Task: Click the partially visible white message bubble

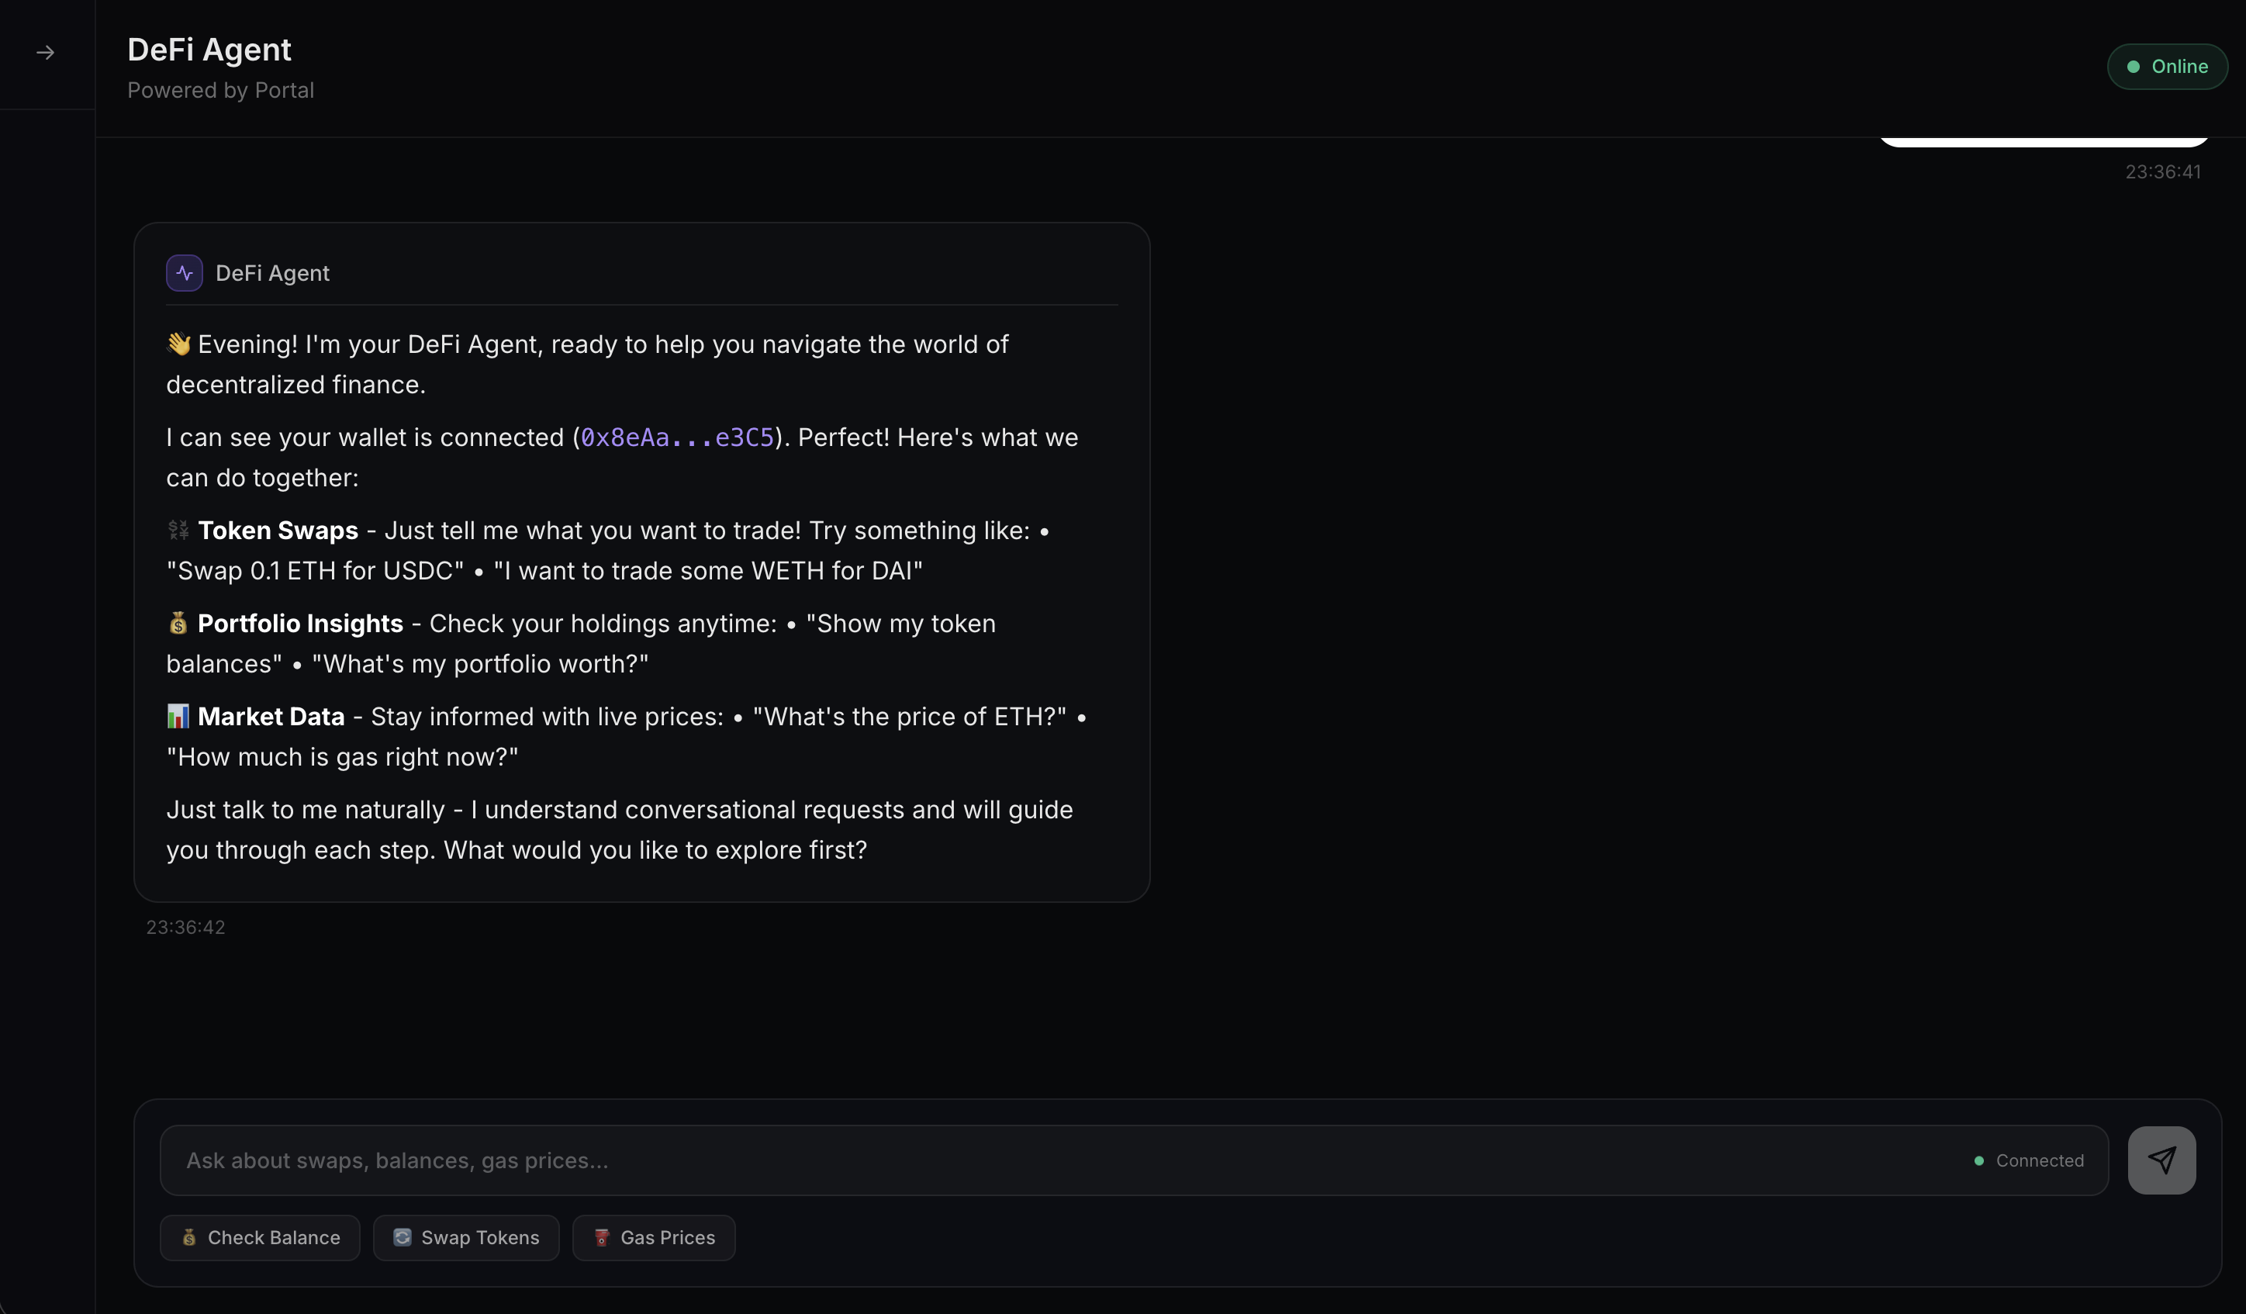Action: (x=2043, y=142)
